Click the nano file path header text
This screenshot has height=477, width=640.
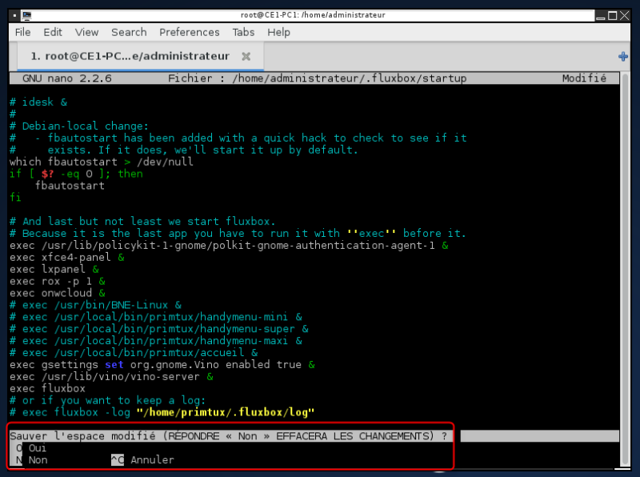click(x=317, y=78)
